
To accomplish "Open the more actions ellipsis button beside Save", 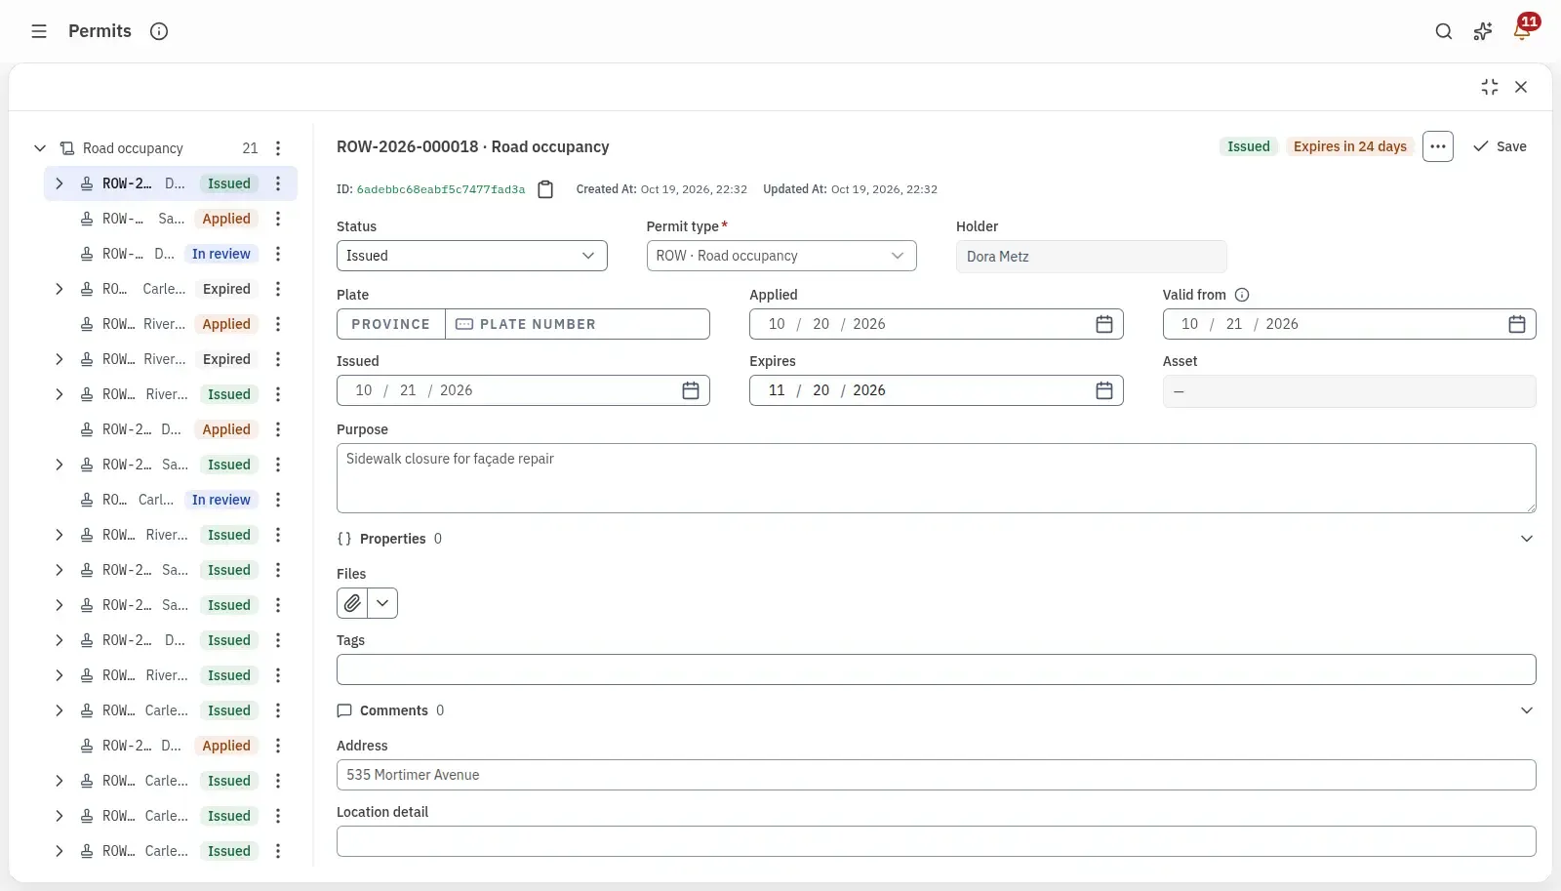I will coord(1438,146).
